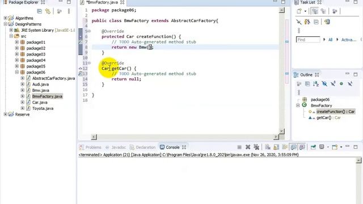This screenshot has width=363, height=204.
Task: Open Outline view menu dots
Action: (x=299, y=92)
